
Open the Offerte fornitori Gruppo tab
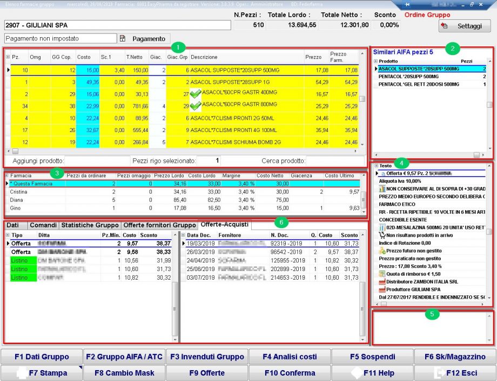coord(159,225)
